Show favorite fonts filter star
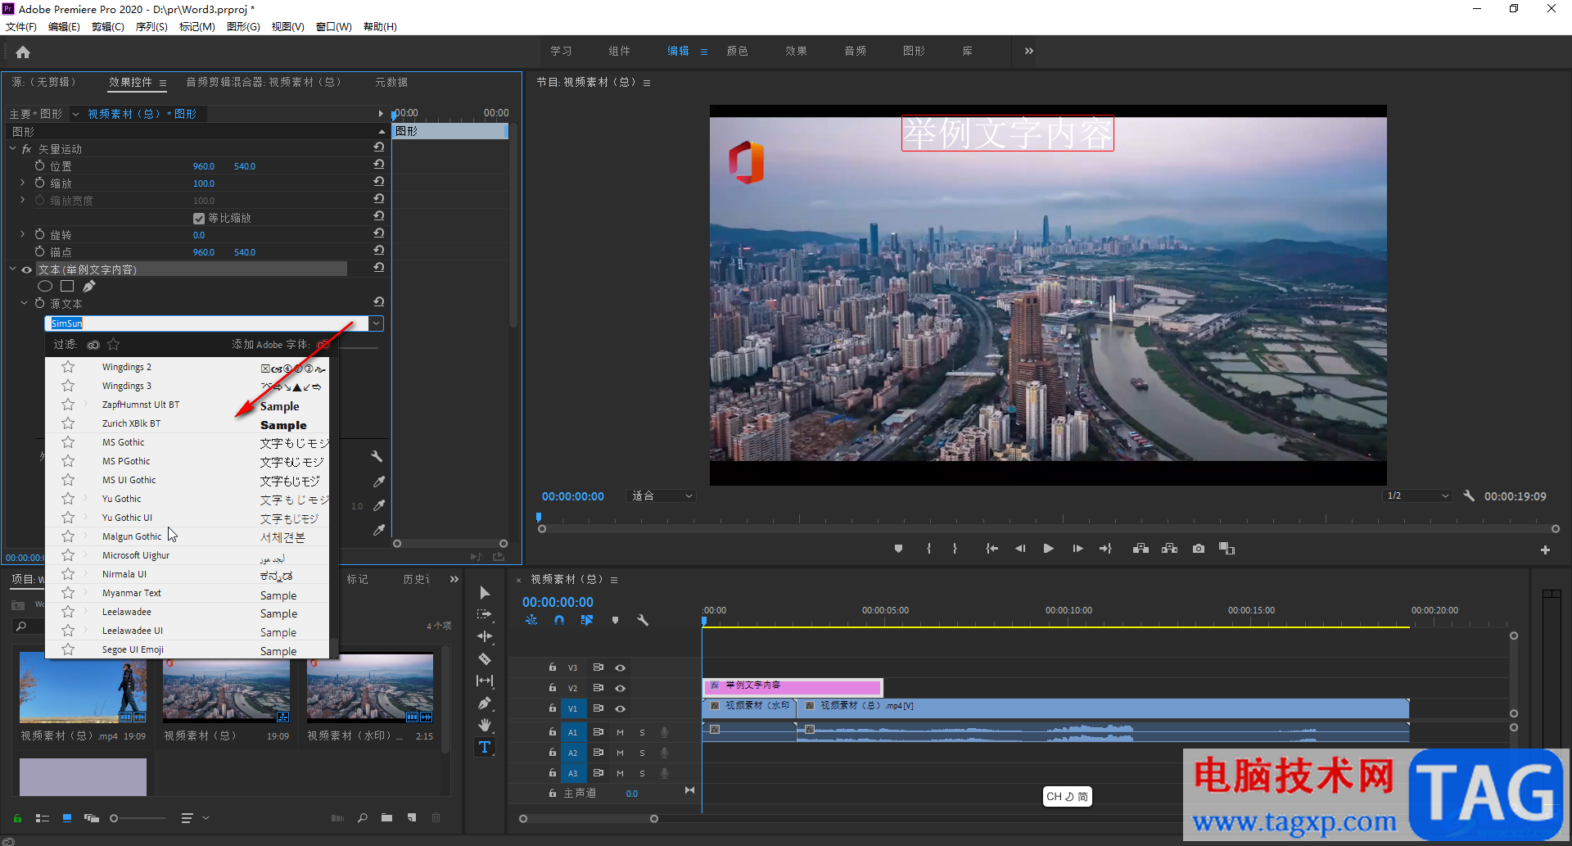The width and height of the screenshot is (1572, 846). coord(114,345)
